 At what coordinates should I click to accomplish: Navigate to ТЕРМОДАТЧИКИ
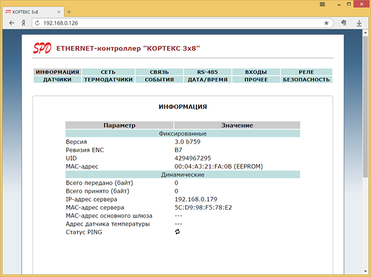point(108,80)
